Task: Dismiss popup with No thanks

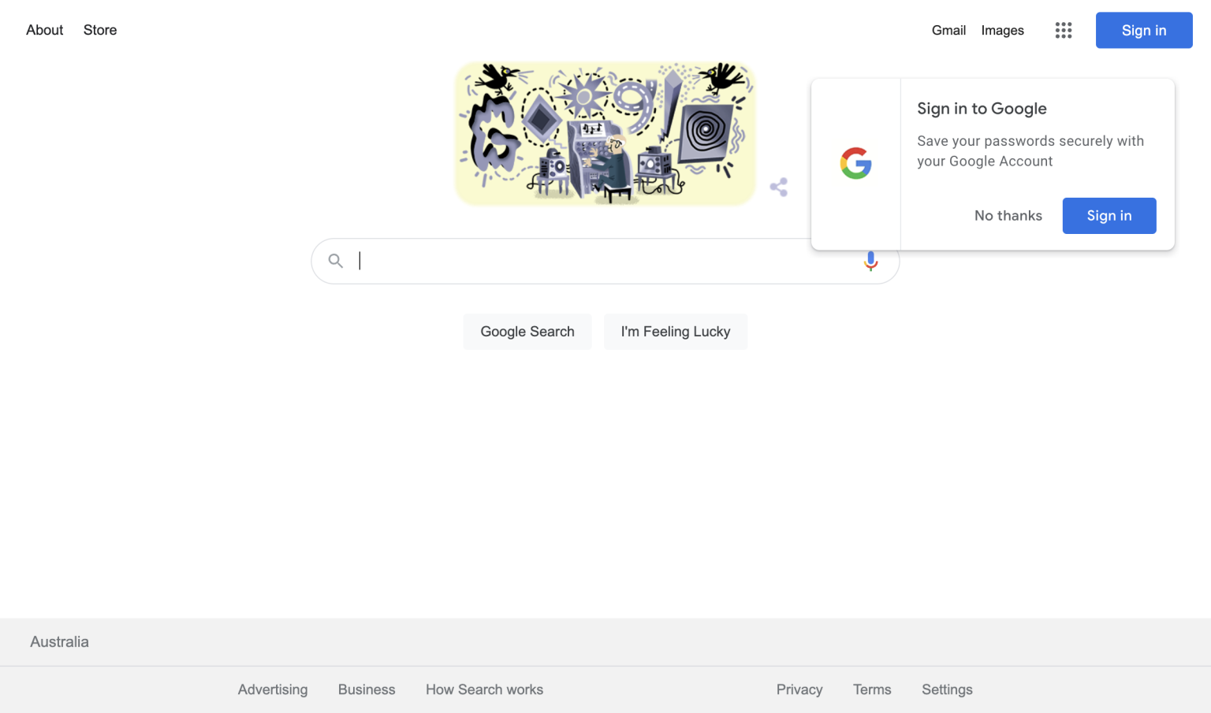Action: coord(1008,216)
